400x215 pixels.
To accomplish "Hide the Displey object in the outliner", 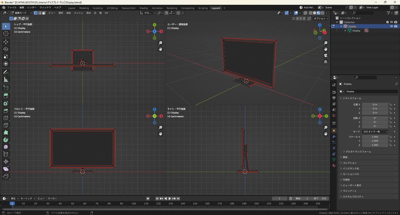I will 391,27.
